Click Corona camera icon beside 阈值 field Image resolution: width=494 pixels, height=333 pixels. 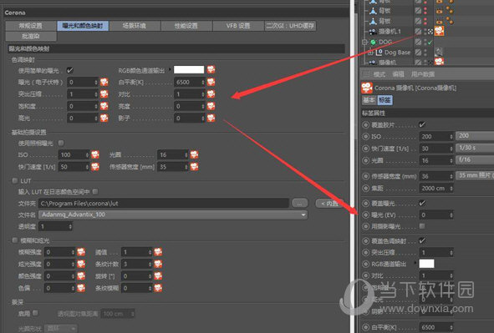coord(158,252)
